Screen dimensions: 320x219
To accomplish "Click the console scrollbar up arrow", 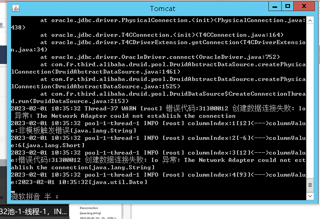I will [310, 20].
